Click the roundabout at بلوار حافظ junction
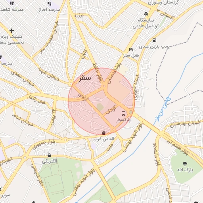Viewport: 203px width, 203px height. tap(104, 86)
